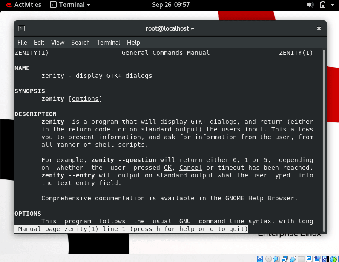This screenshot has height=262, width=339.
Task: Click the root@localhost:~ window title
Action: (x=170, y=28)
